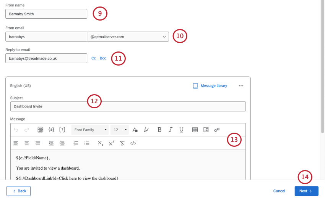Align message text left
Viewport: 325px width, 199px height.
pos(16,143)
